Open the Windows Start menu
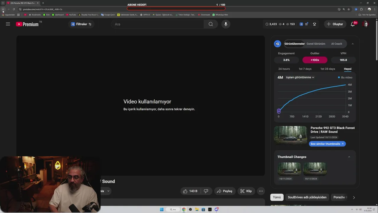Image resolution: width=378 pixels, height=213 pixels. click(162, 209)
